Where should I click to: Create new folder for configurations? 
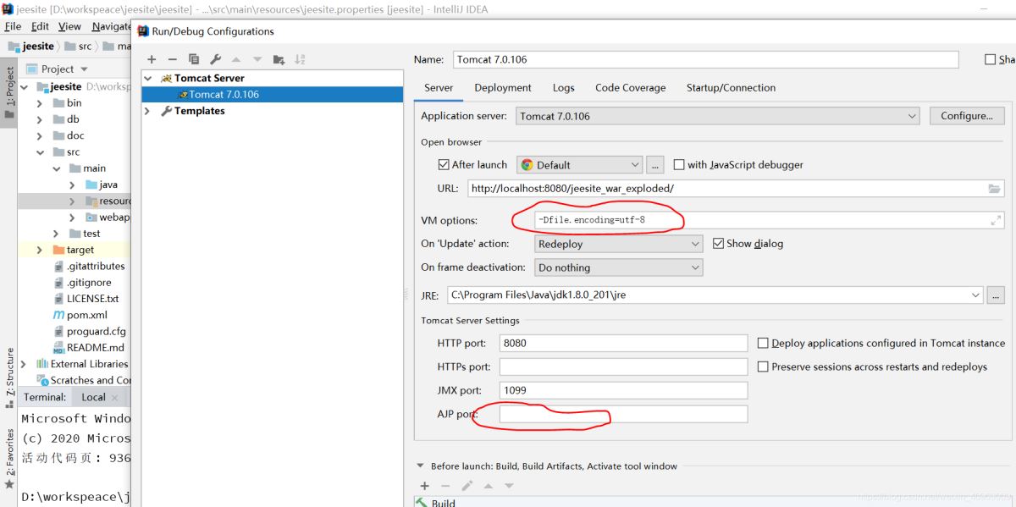[x=279, y=59]
